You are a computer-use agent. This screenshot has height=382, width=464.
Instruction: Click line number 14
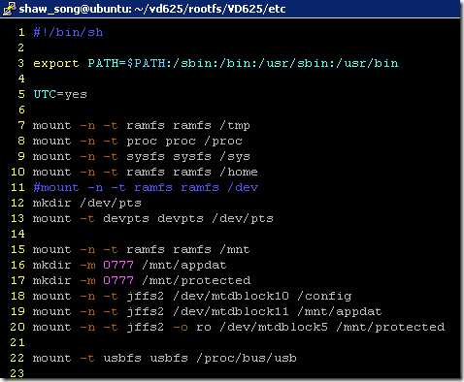click(x=17, y=234)
